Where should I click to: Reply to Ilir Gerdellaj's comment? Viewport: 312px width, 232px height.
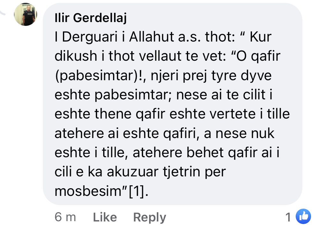(x=149, y=218)
